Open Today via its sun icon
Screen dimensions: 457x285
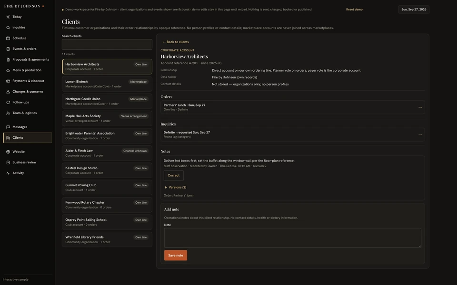(x=8, y=17)
